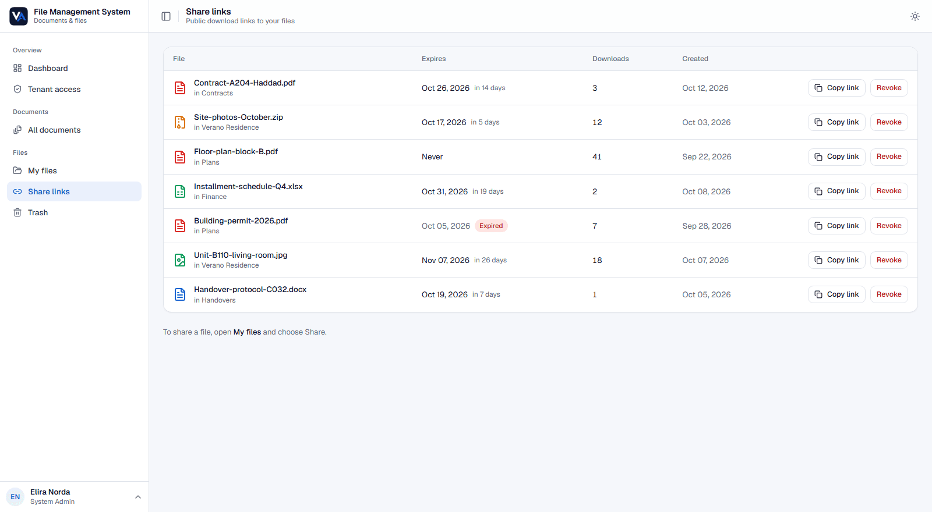Revoke the Site-photos-October.zip share link
Image resolution: width=932 pixels, height=512 pixels.
[x=889, y=122]
